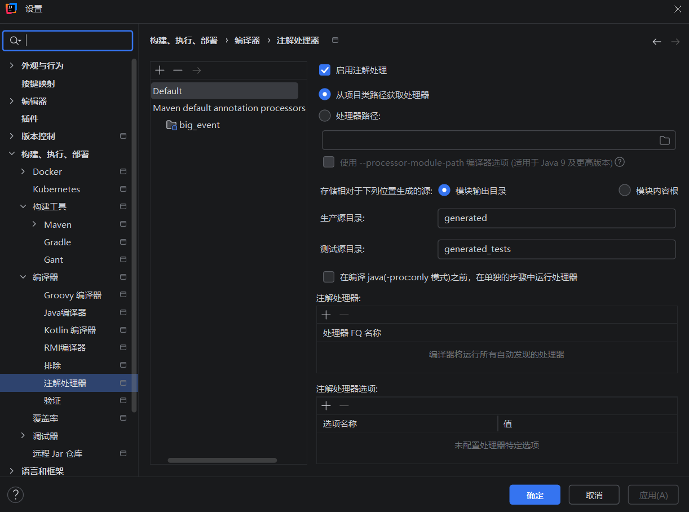Click project icon next to Docker
689x512 pixels.
click(123, 171)
